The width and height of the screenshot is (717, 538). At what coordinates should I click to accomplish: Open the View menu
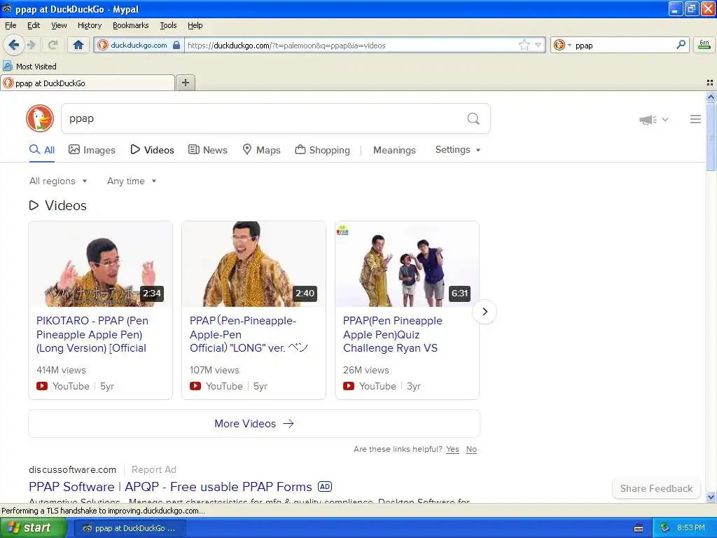pos(59,25)
